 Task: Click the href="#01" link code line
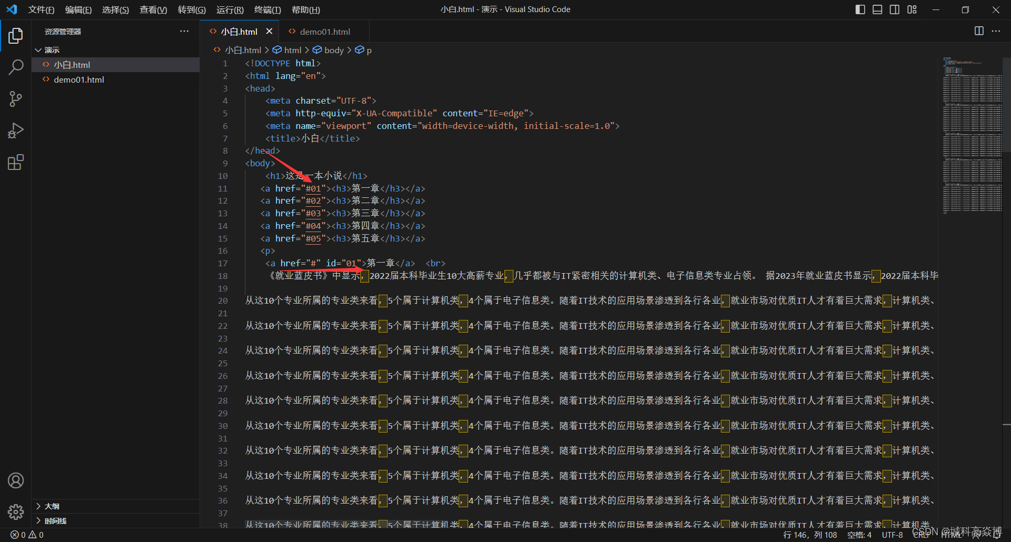[x=343, y=188]
